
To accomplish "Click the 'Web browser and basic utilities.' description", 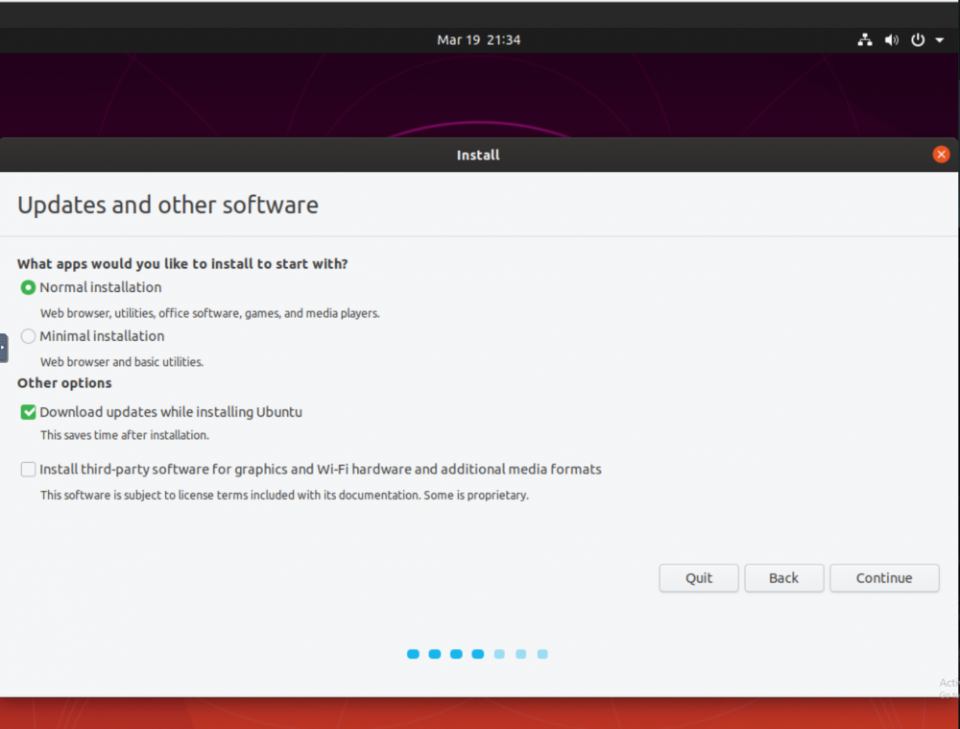I will click(122, 362).
